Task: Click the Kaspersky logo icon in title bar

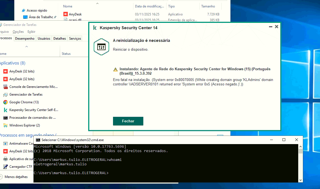Action: [x=95, y=28]
